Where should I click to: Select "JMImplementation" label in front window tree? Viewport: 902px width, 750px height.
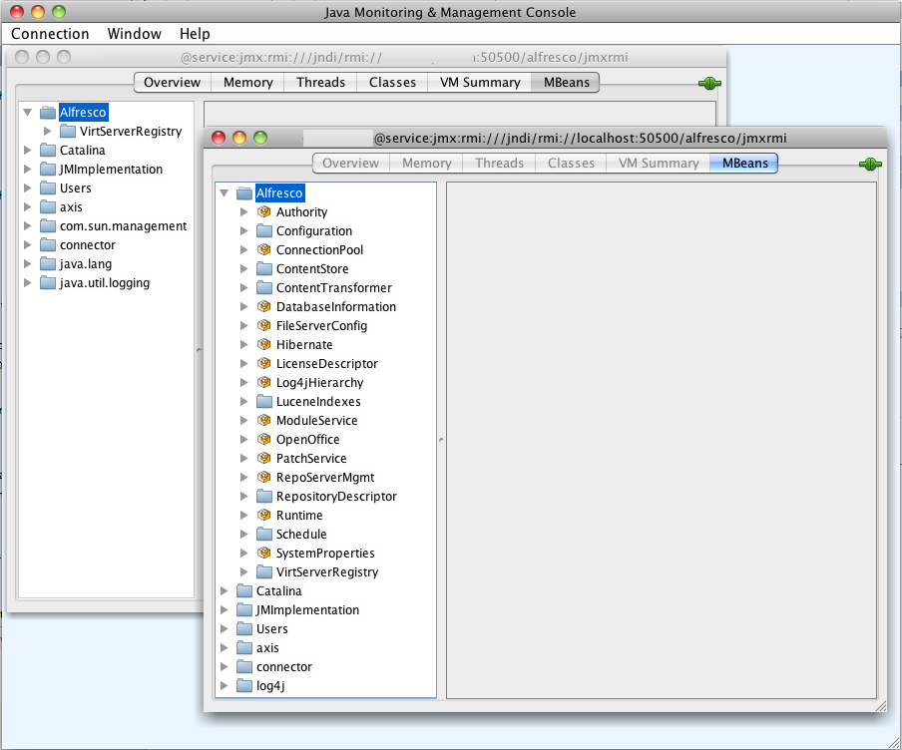[307, 610]
